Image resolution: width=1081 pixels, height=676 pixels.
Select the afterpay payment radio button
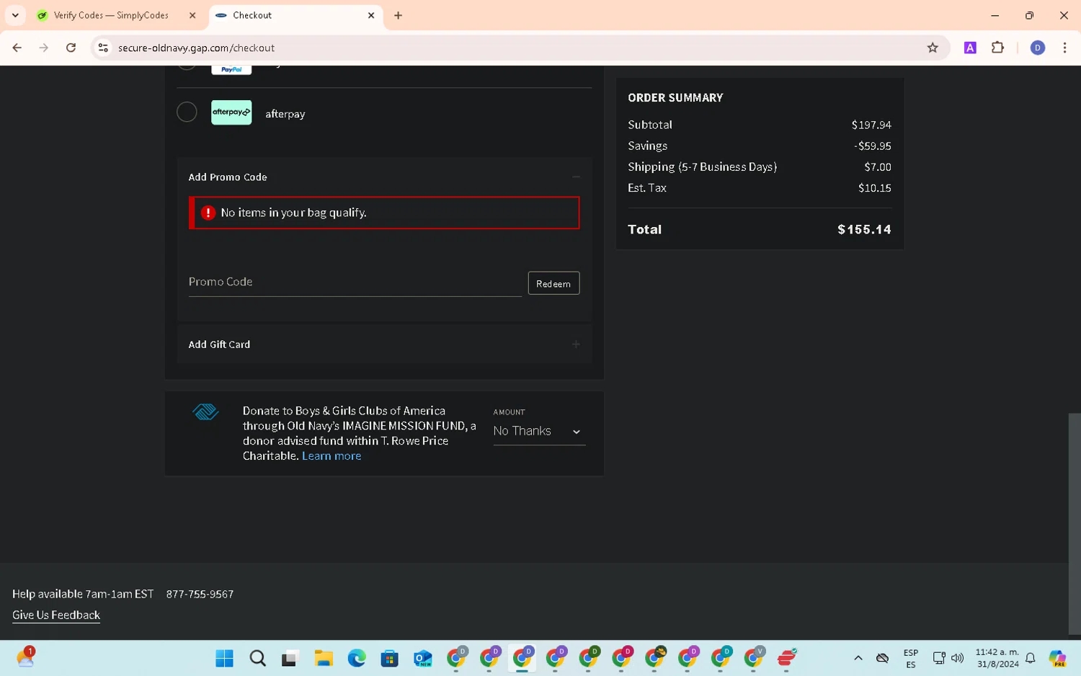click(187, 112)
